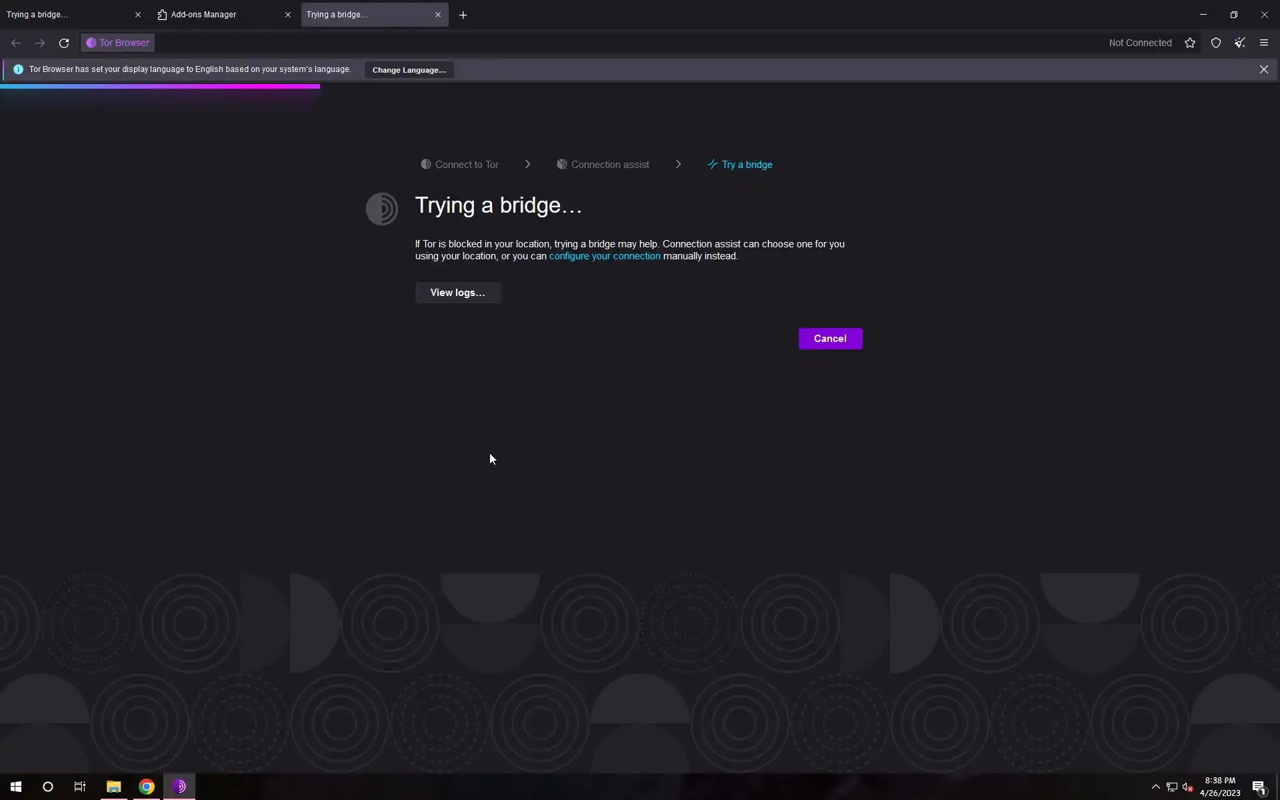Close the Add-ons Manager tab
This screenshot has width=1280, height=800.
click(x=288, y=15)
